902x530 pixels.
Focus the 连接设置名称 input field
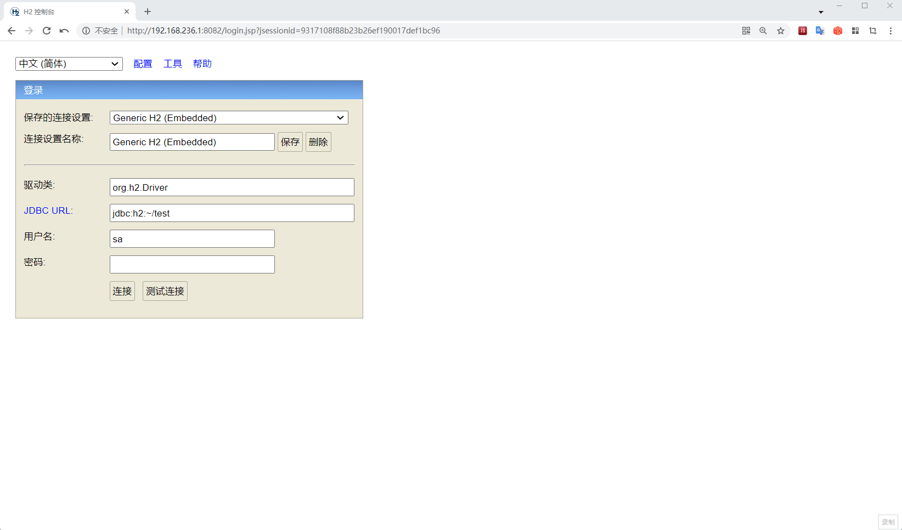pos(192,142)
